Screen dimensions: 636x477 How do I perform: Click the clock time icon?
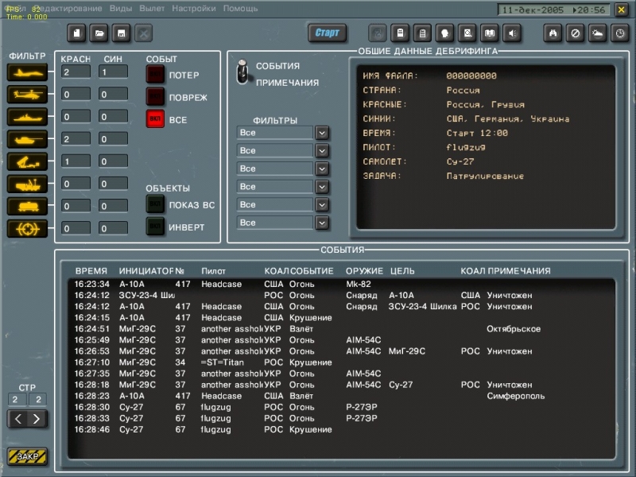tap(620, 33)
